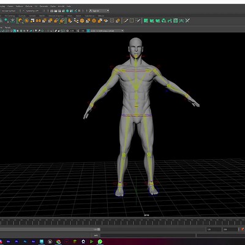Viewport: 245px width, 245px height.
Task: Toggle the pause viewport icon in status line
Action: click(x=80, y=11)
